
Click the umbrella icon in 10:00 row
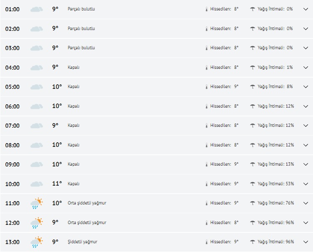[253, 184]
